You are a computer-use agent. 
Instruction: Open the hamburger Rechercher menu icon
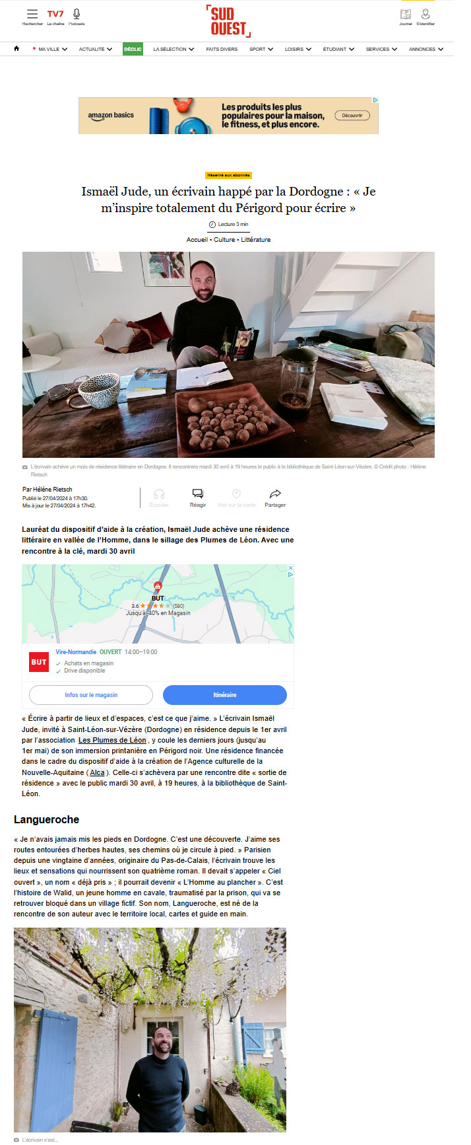coord(32,14)
